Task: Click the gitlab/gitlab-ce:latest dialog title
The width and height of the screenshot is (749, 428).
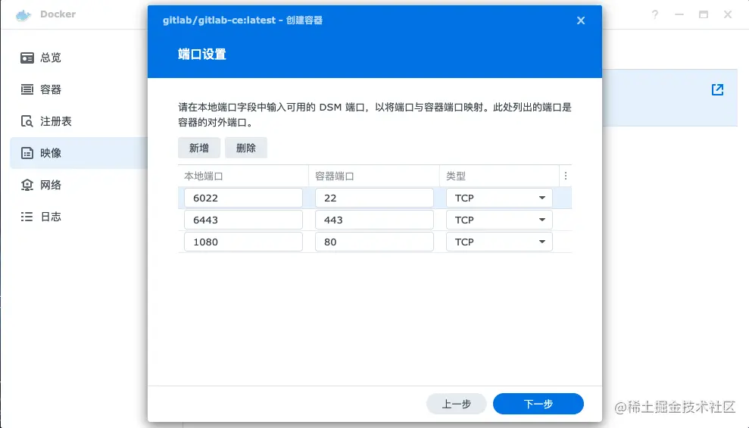Action: [x=242, y=20]
